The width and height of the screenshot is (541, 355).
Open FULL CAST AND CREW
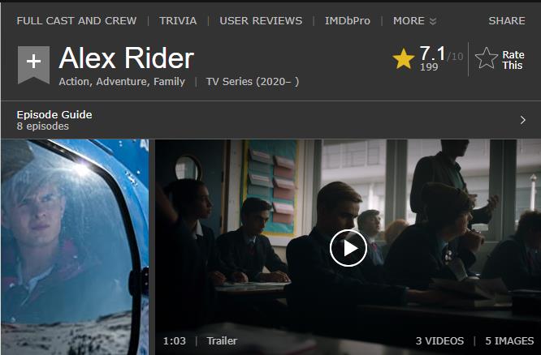76,20
